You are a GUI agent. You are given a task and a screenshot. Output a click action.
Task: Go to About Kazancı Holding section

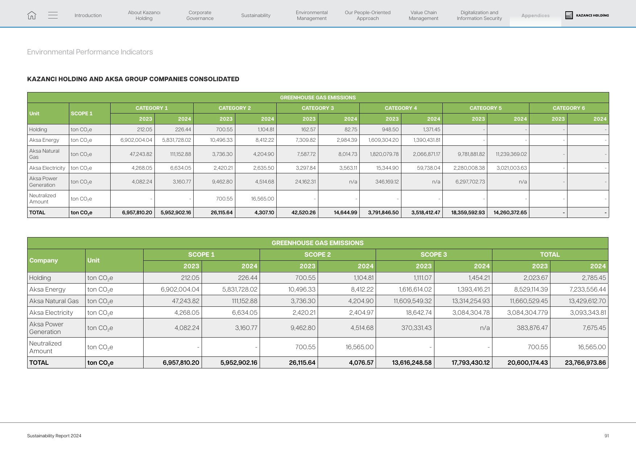[x=144, y=15]
